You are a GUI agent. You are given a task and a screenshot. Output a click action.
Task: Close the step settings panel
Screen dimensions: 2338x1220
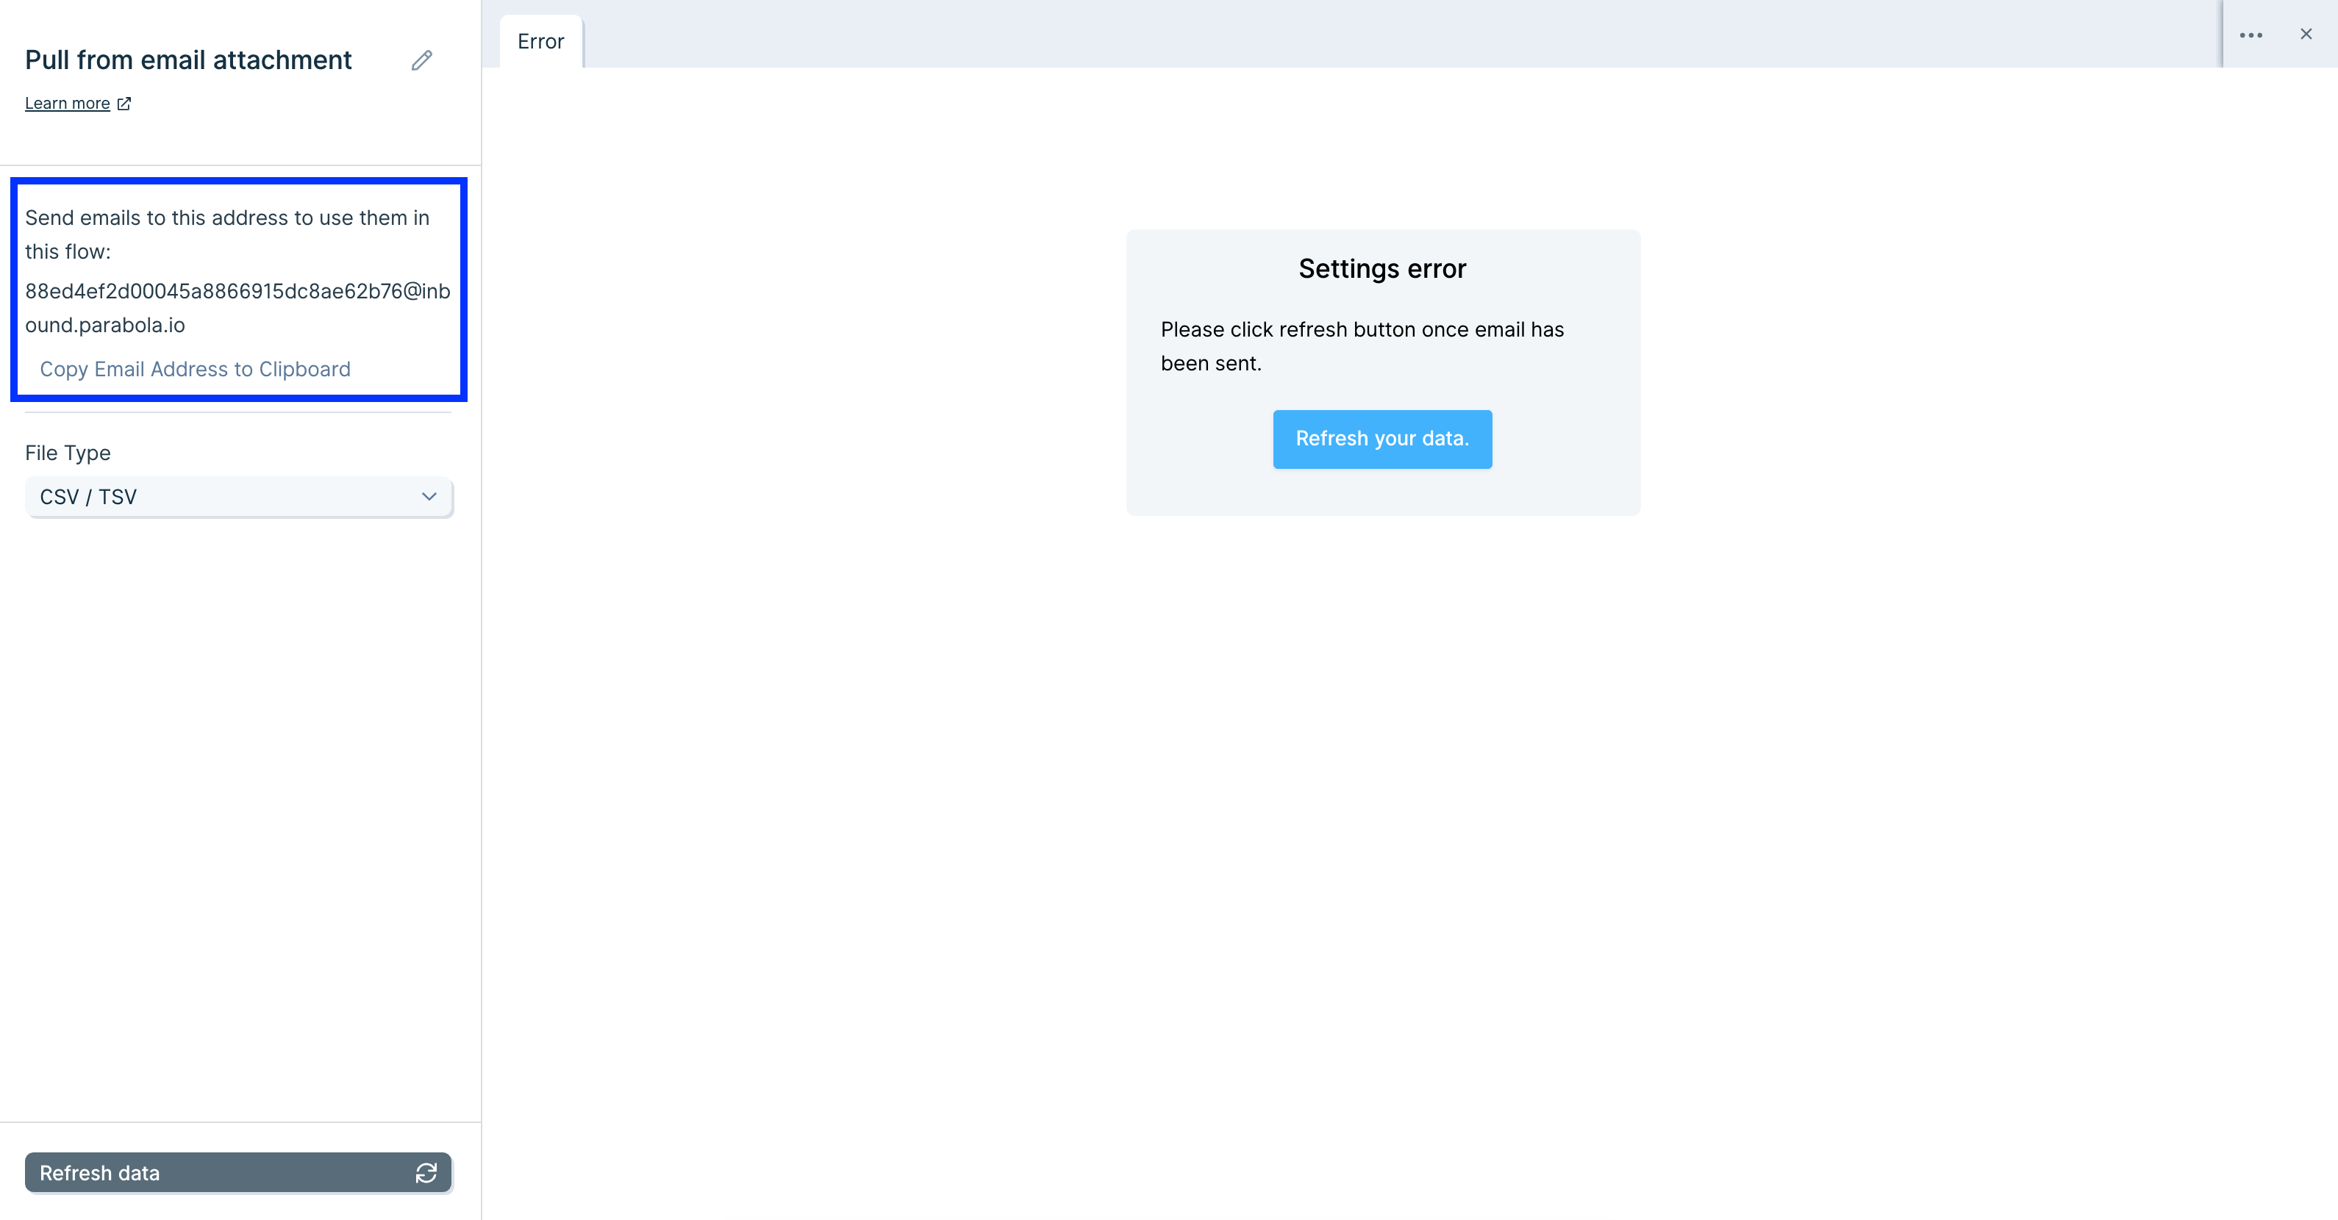(2306, 35)
